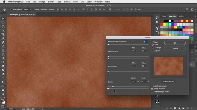Choose the Sine wave type
Viewport: 197px width, 110px height.
coord(153,45)
